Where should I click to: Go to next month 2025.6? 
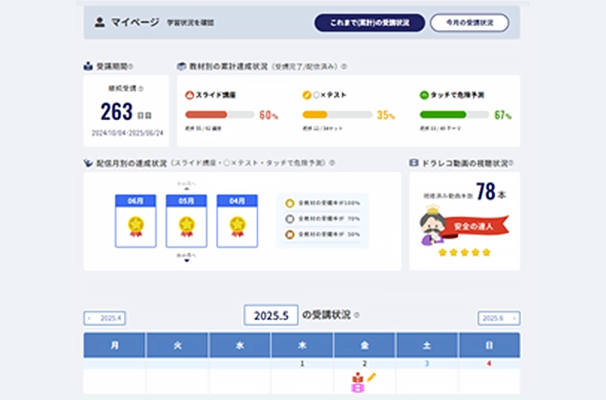pos(499,318)
